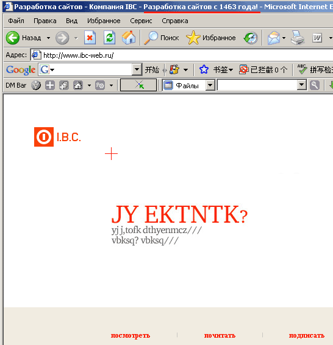Click the DM Bar plus icon

tap(50, 85)
